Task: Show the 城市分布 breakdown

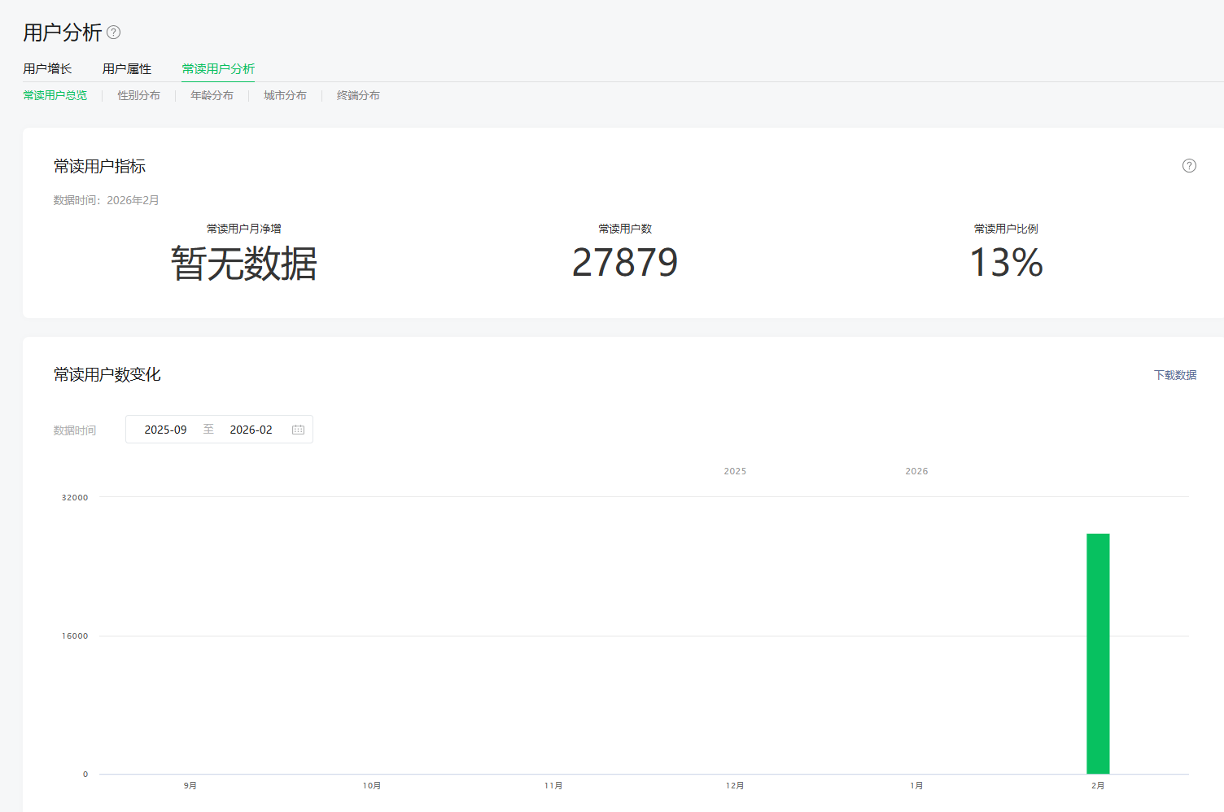Action: click(285, 96)
